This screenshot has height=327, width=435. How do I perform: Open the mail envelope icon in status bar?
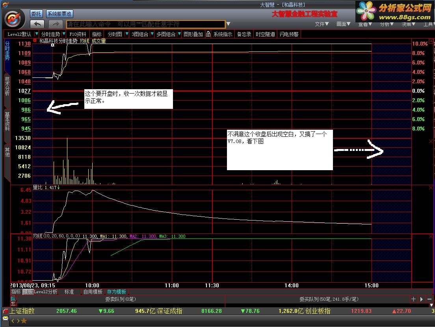coord(5,319)
